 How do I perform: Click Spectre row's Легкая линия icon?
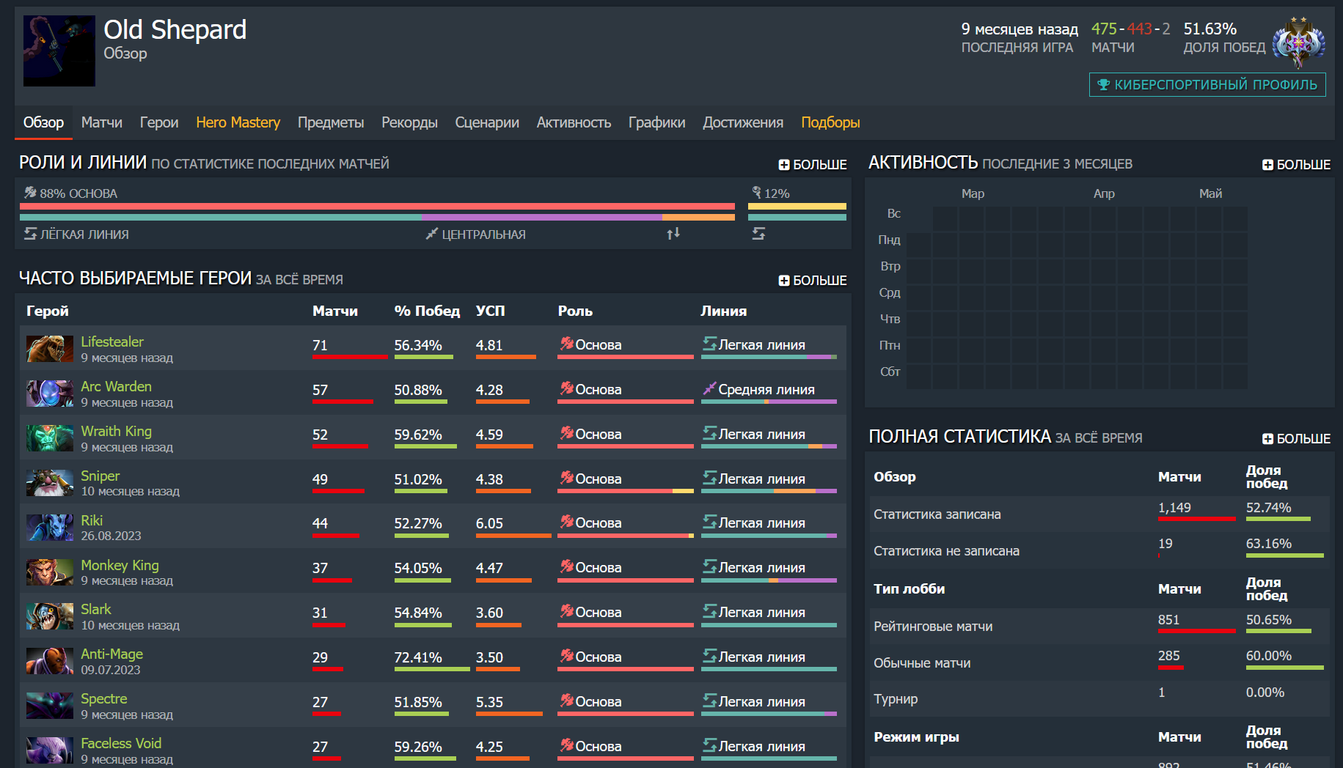(x=709, y=701)
